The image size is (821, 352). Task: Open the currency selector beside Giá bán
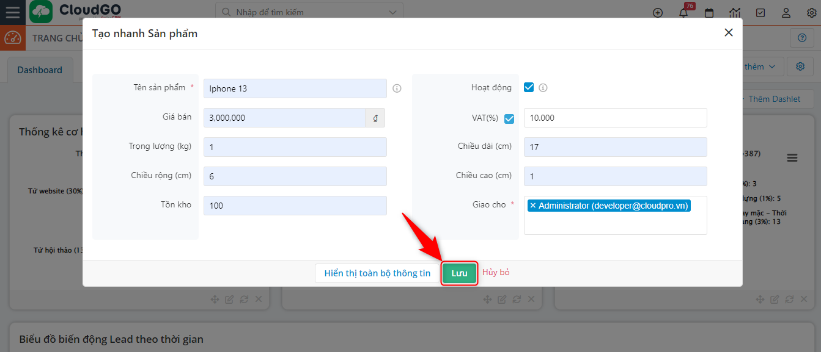[x=375, y=118]
